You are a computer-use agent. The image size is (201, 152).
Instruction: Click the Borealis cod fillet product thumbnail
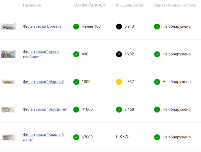[x=8, y=26]
